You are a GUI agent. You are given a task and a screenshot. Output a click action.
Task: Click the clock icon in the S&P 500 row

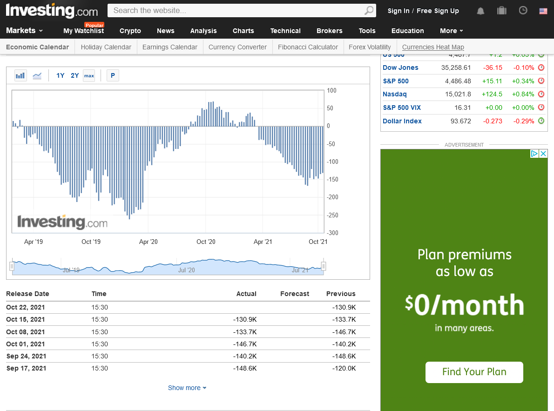(x=541, y=81)
